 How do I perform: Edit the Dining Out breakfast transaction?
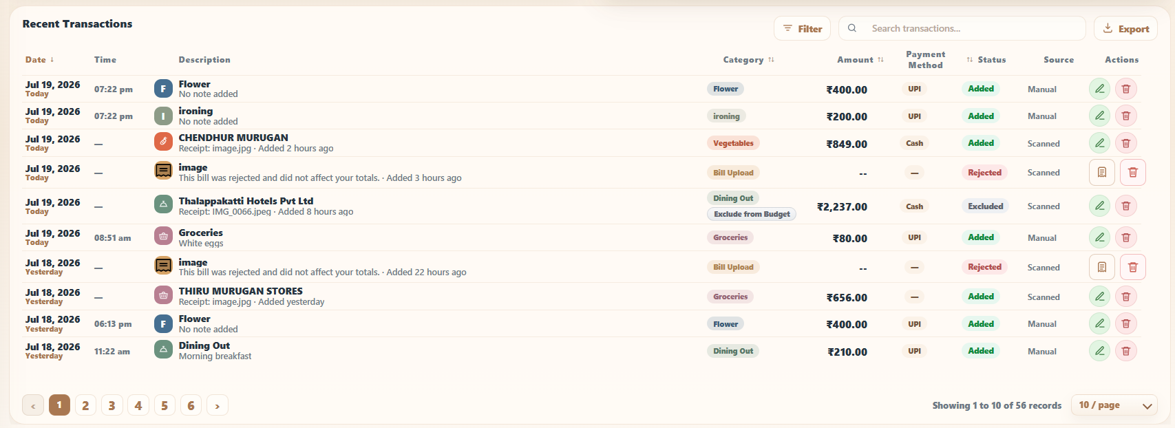(1099, 351)
